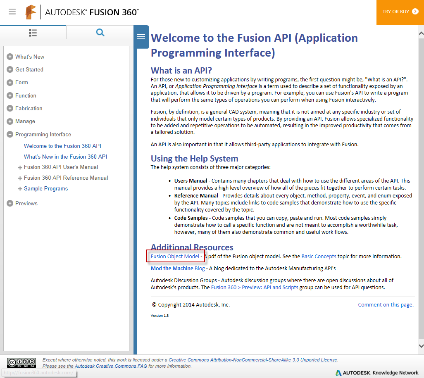Expand the Fabrication section
Image resolution: width=424 pixels, height=378 pixels.
(x=10, y=108)
